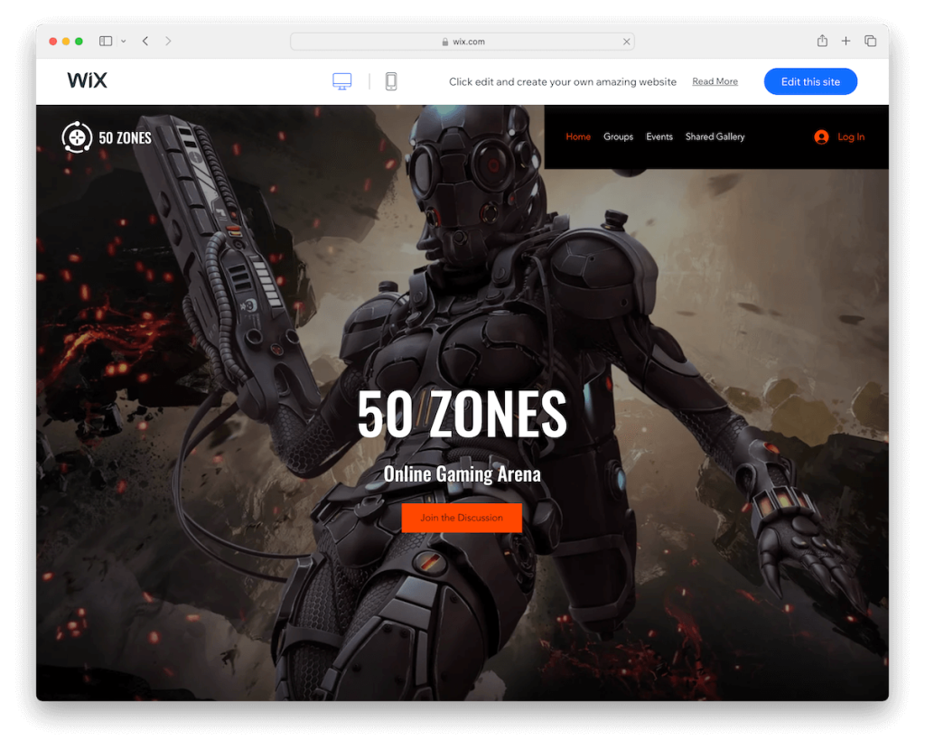Stop loading with the address bar X
Screen dimensions: 925x749
click(x=626, y=42)
